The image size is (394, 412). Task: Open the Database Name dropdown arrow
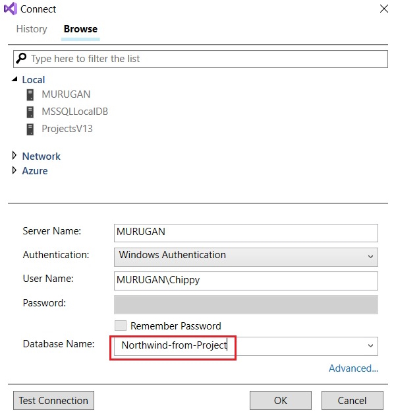click(370, 345)
